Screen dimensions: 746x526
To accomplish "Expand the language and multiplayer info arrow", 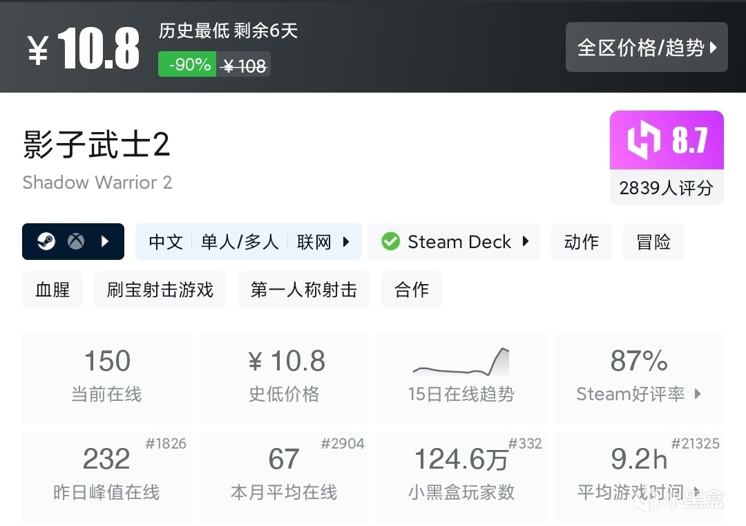I will 346,242.
